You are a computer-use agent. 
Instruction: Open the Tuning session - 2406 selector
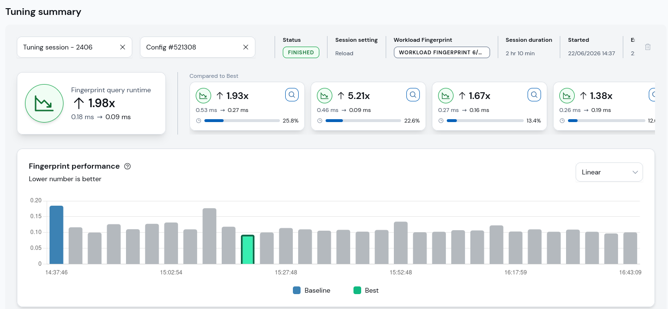[x=75, y=47]
